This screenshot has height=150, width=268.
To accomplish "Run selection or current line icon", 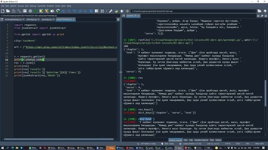I will click(x=52, y=11).
